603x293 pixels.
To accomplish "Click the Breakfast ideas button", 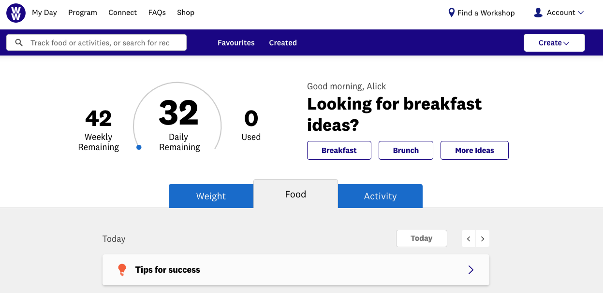I will click(x=339, y=150).
